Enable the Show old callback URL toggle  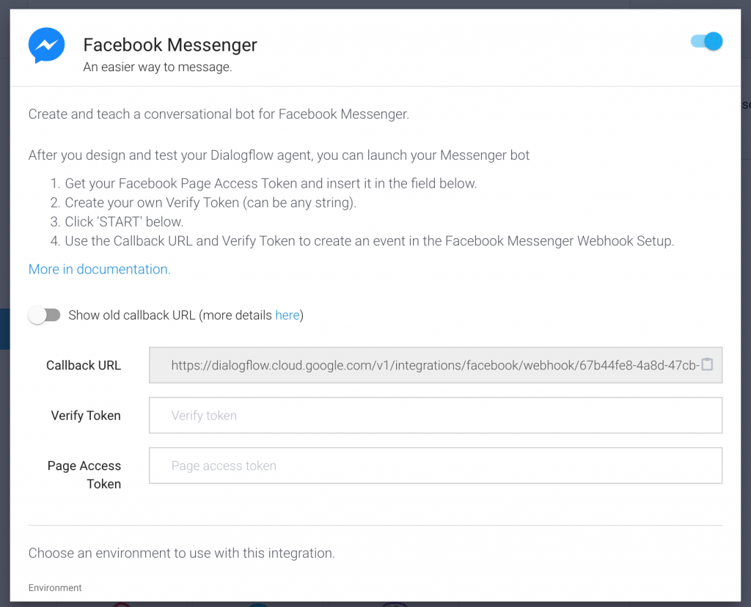[44, 315]
